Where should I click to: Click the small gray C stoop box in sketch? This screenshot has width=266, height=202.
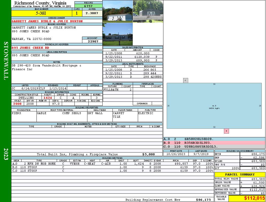point(186,81)
